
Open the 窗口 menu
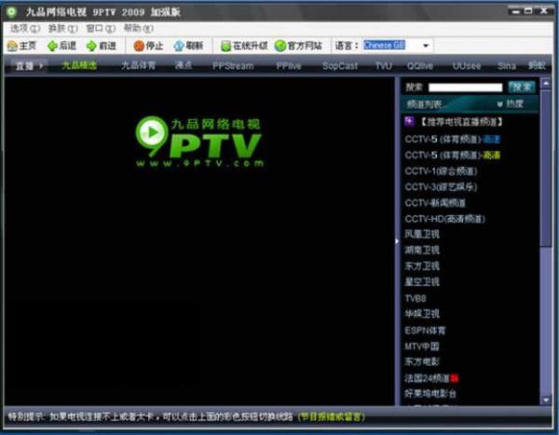(101, 28)
